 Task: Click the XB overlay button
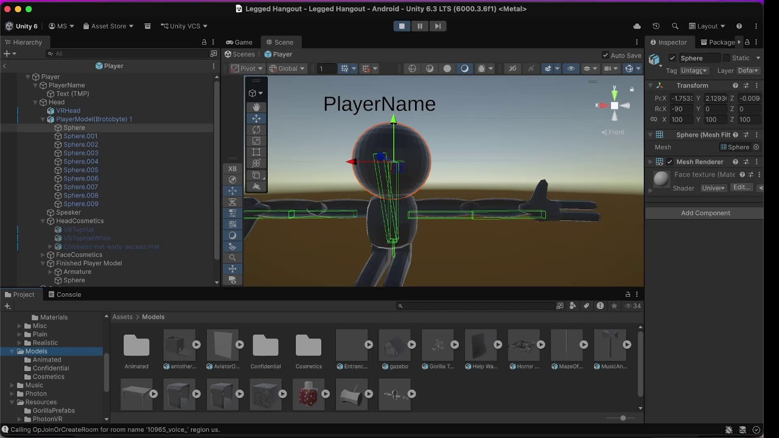point(232,169)
